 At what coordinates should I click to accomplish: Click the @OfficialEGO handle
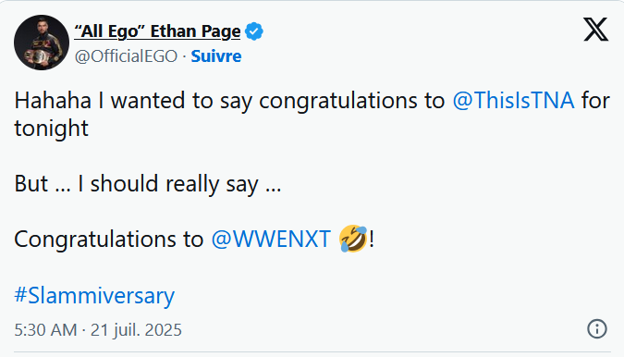pyautogui.click(x=126, y=56)
